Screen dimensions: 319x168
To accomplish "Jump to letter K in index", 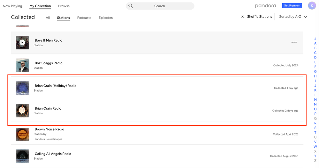I will [x=315, y=90].
